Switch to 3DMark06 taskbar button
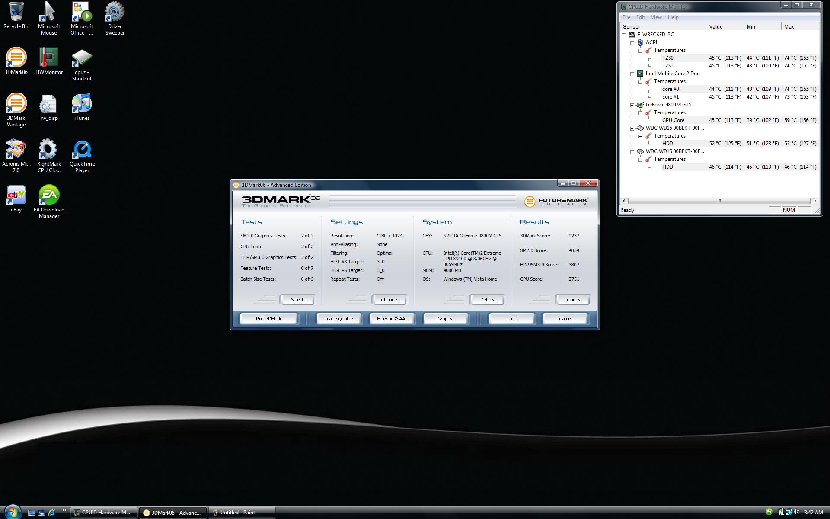 [x=173, y=513]
